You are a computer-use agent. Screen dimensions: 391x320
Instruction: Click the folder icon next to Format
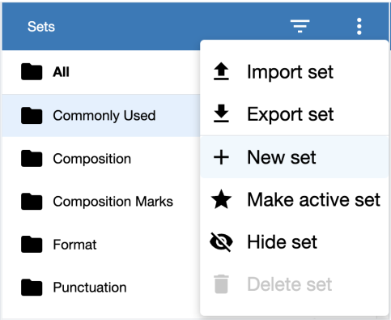[32, 245]
